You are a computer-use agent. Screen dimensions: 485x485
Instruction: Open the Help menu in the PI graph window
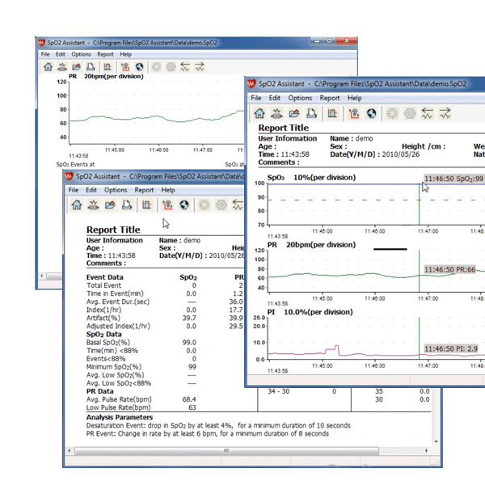tap(355, 98)
